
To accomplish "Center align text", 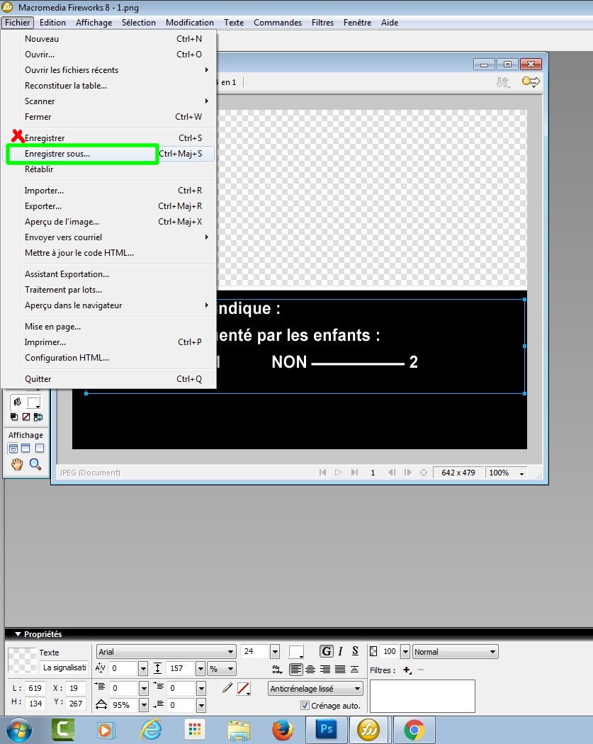I will [310, 670].
